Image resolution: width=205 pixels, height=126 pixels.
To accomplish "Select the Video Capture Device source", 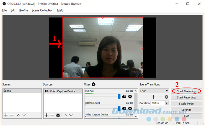I will pos(63,91).
